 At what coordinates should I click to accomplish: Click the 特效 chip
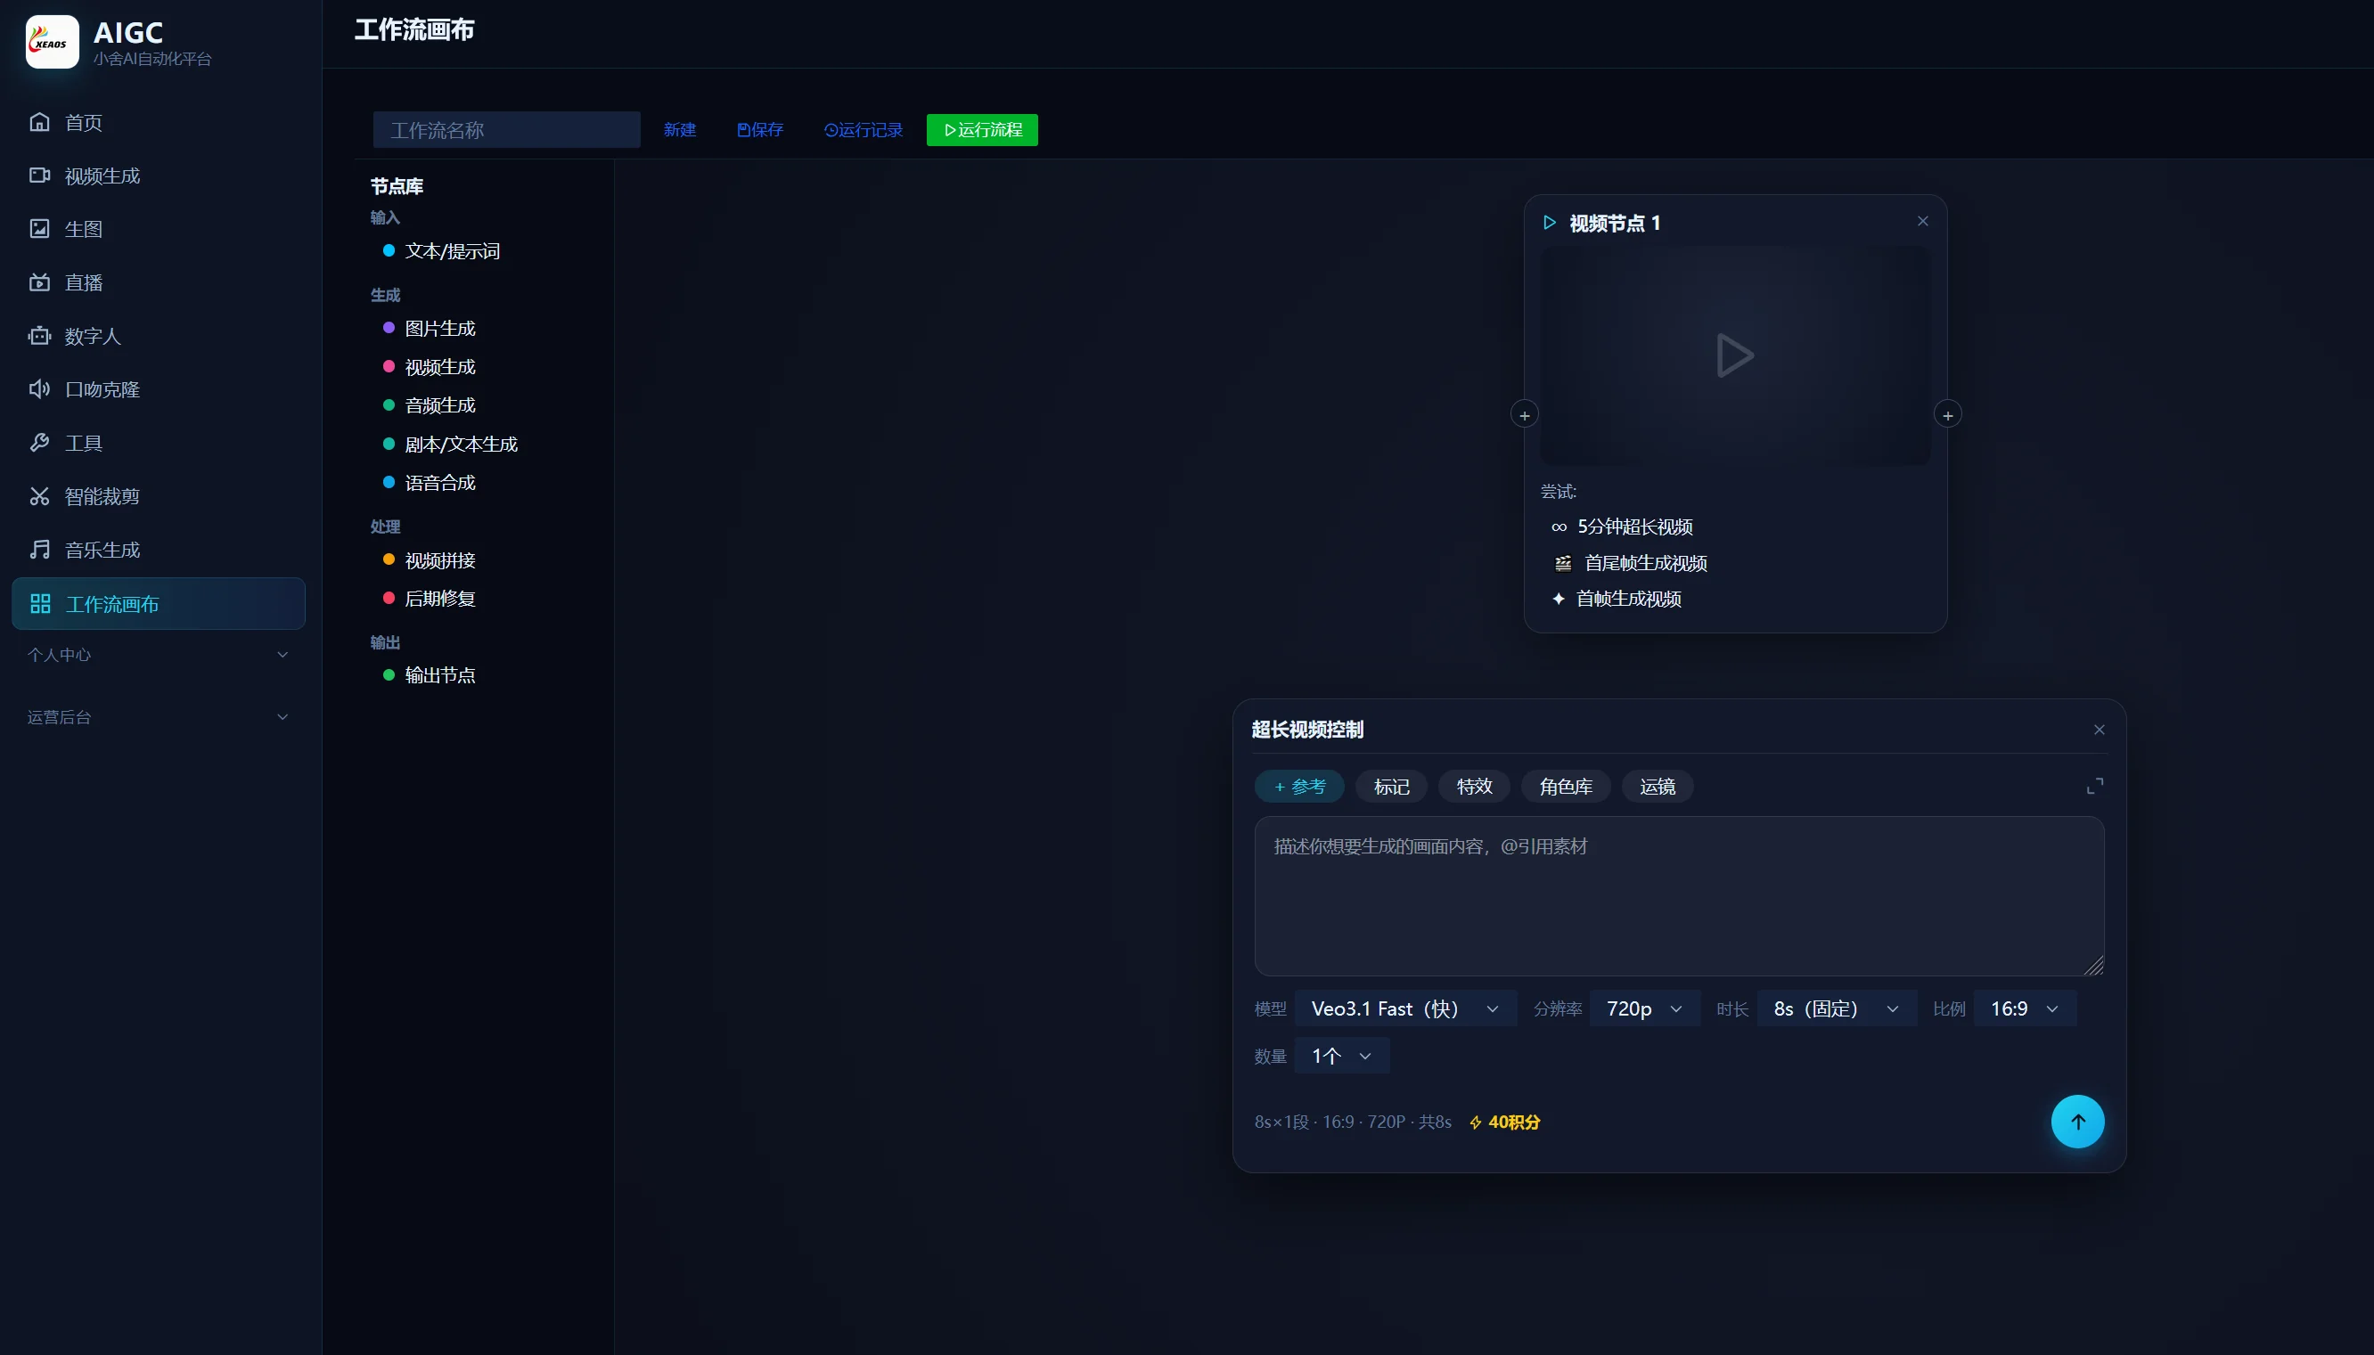coord(1474,787)
